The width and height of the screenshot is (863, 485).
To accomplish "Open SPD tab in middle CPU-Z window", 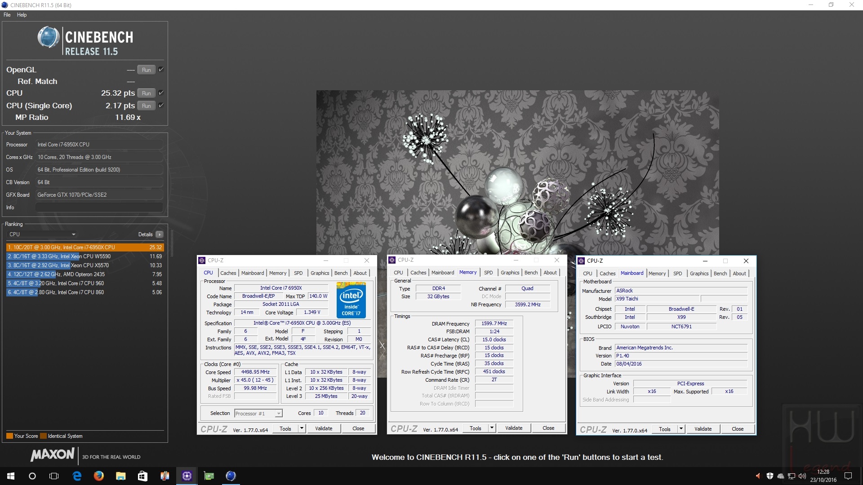I will (489, 273).
